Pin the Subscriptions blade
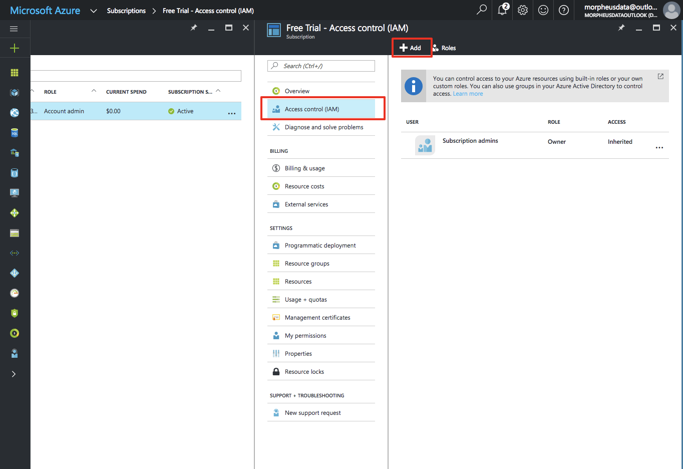Viewport: 683px width, 469px height. (194, 28)
